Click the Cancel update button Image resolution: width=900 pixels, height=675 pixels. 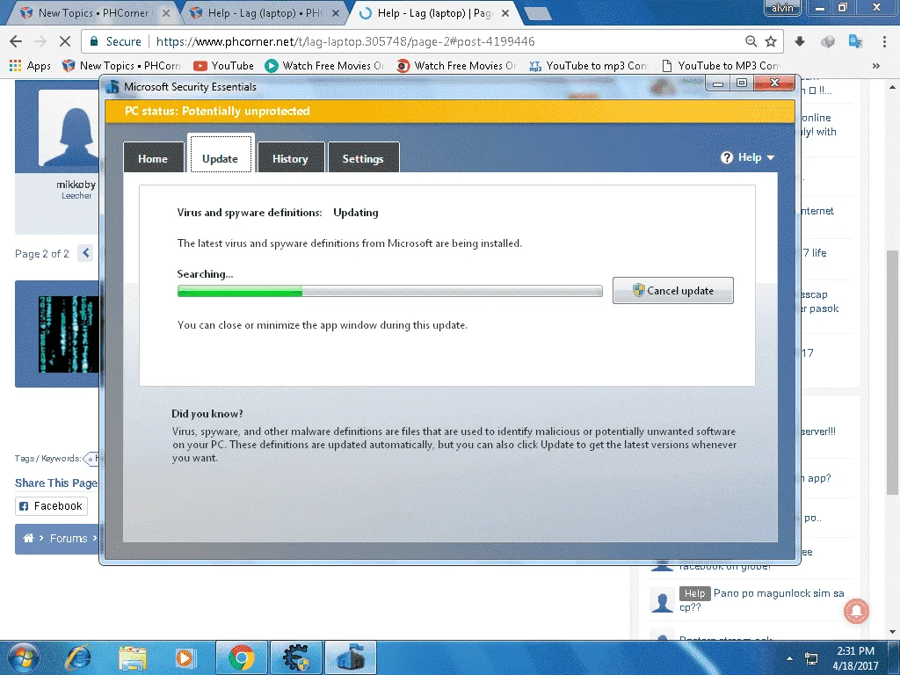(x=672, y=290)
